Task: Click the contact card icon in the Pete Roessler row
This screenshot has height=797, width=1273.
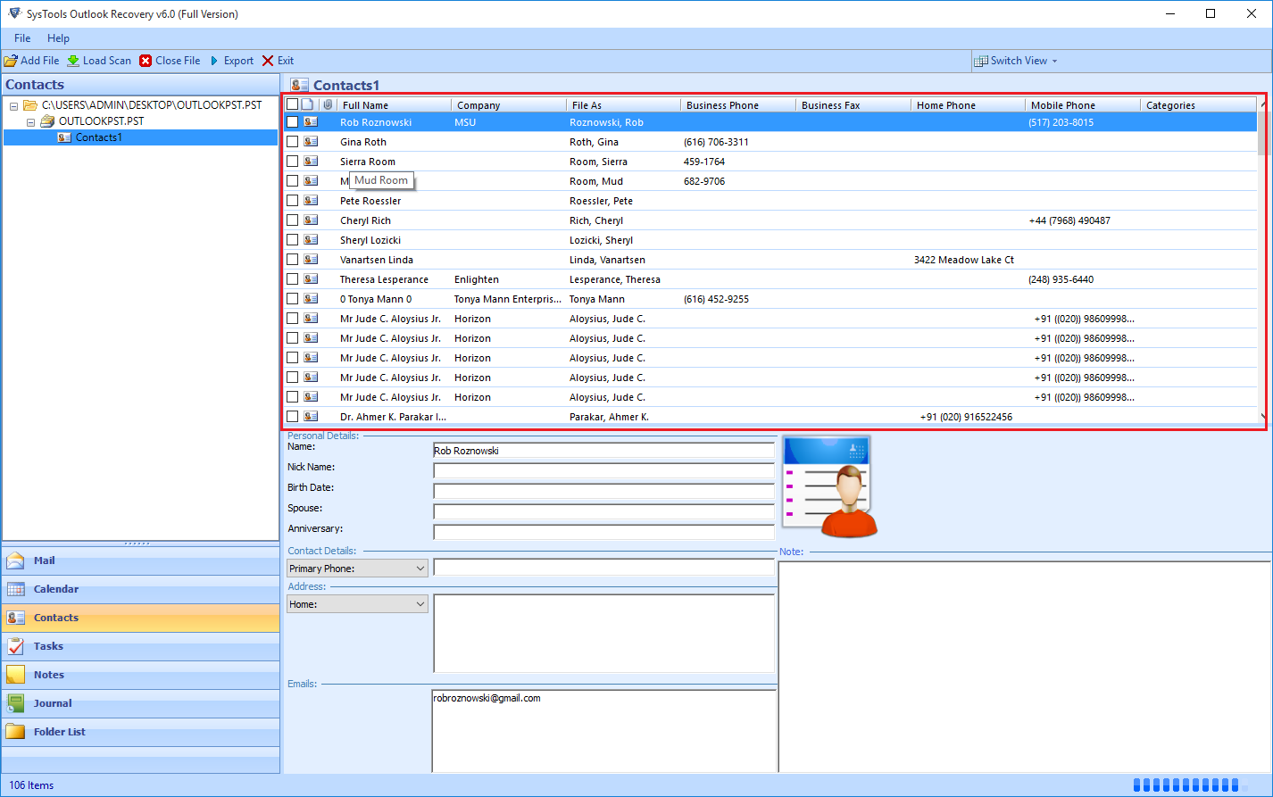Action: [311, 201]
